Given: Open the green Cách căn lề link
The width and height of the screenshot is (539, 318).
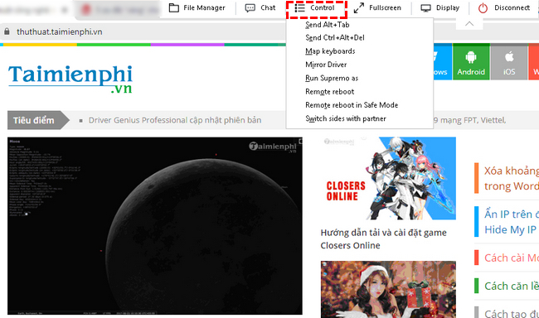Looking at the screenshot, I should click(x=512, y=286).
